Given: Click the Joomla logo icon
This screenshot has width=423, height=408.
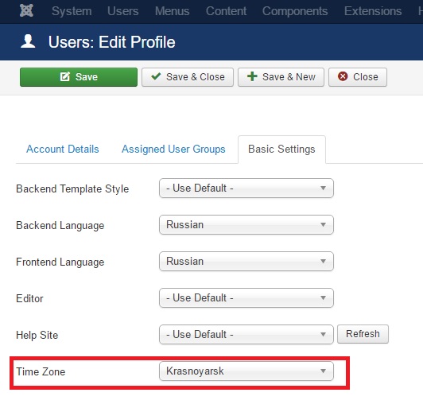Looking at the screenshot, I should (26, 11).
